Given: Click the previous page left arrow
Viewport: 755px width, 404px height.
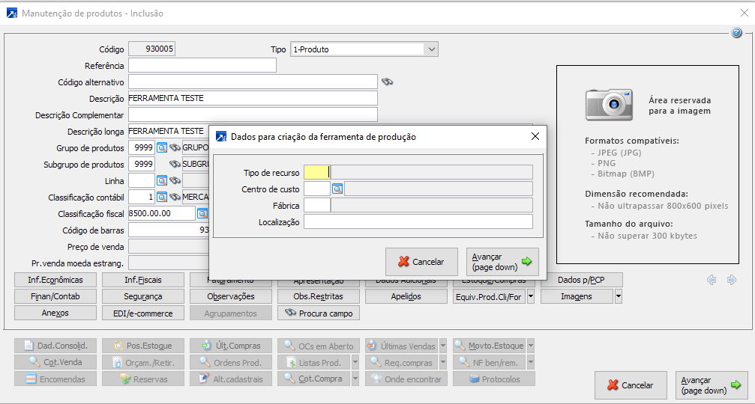Looking at the screenshot, I should [x=712, y=280].
